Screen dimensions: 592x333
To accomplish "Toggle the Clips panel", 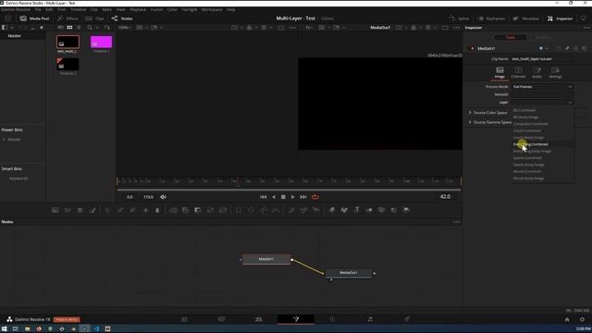I will pos(94,18).
